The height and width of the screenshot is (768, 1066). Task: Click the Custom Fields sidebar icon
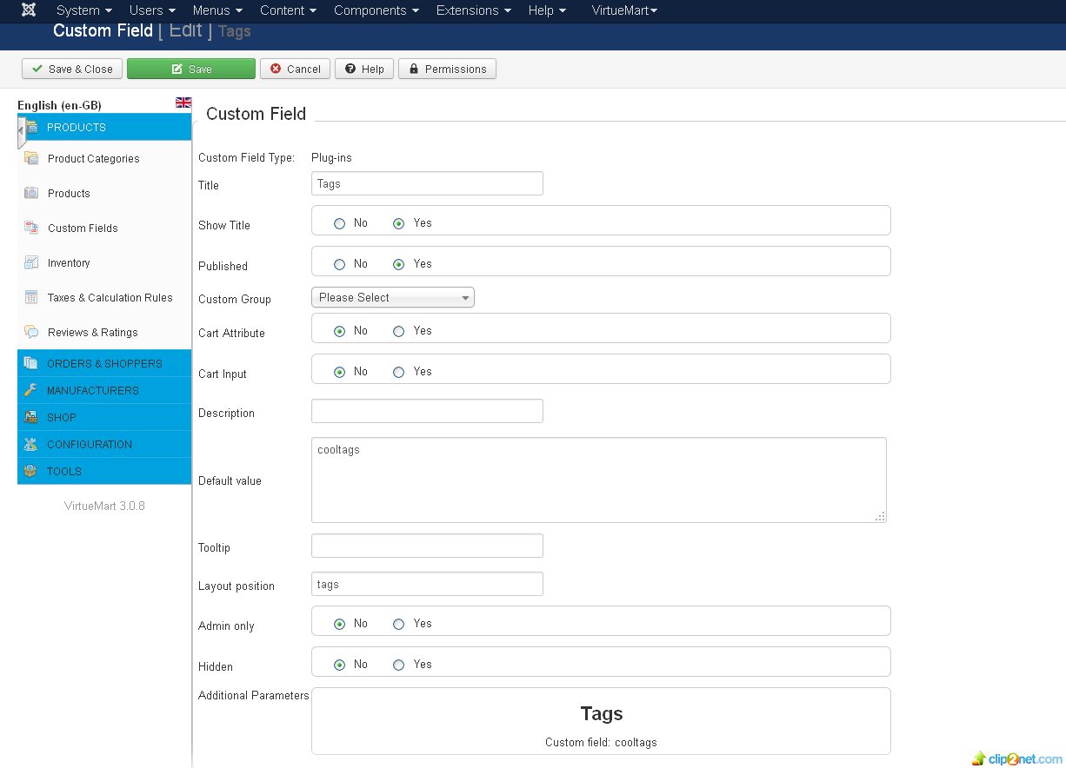[x=31, y=228]
